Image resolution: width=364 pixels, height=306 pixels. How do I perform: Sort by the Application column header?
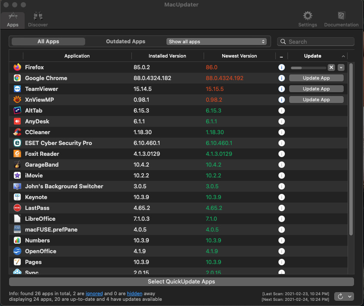(x=77, y=56)
